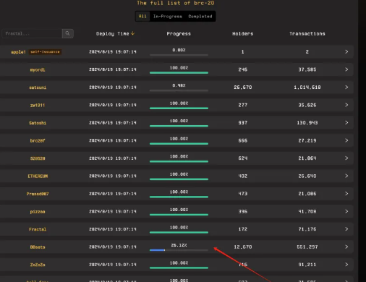
Task: Switch to In-Progress tab
Action: pyautogui.click(x=168, y=17)
